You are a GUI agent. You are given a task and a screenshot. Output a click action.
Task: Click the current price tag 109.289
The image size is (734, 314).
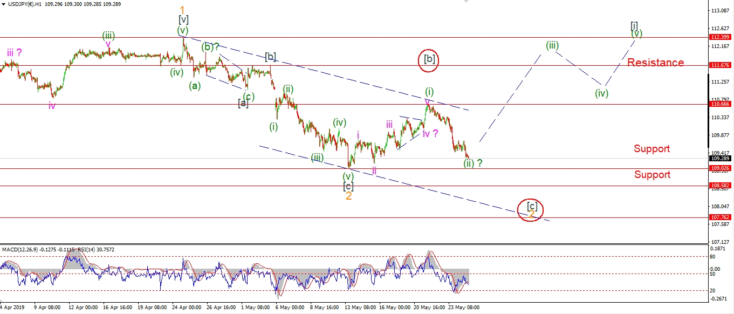(720, 159)
